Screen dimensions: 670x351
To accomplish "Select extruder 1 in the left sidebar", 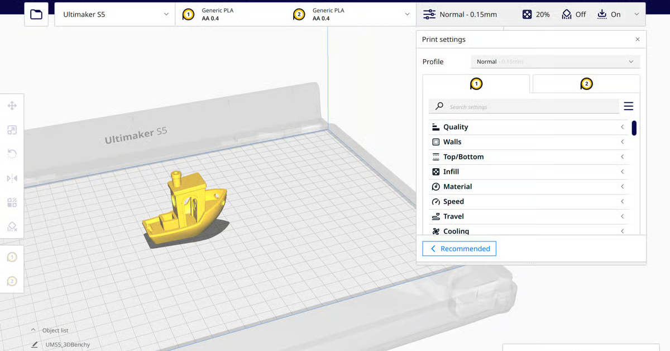I will (12, 257).
